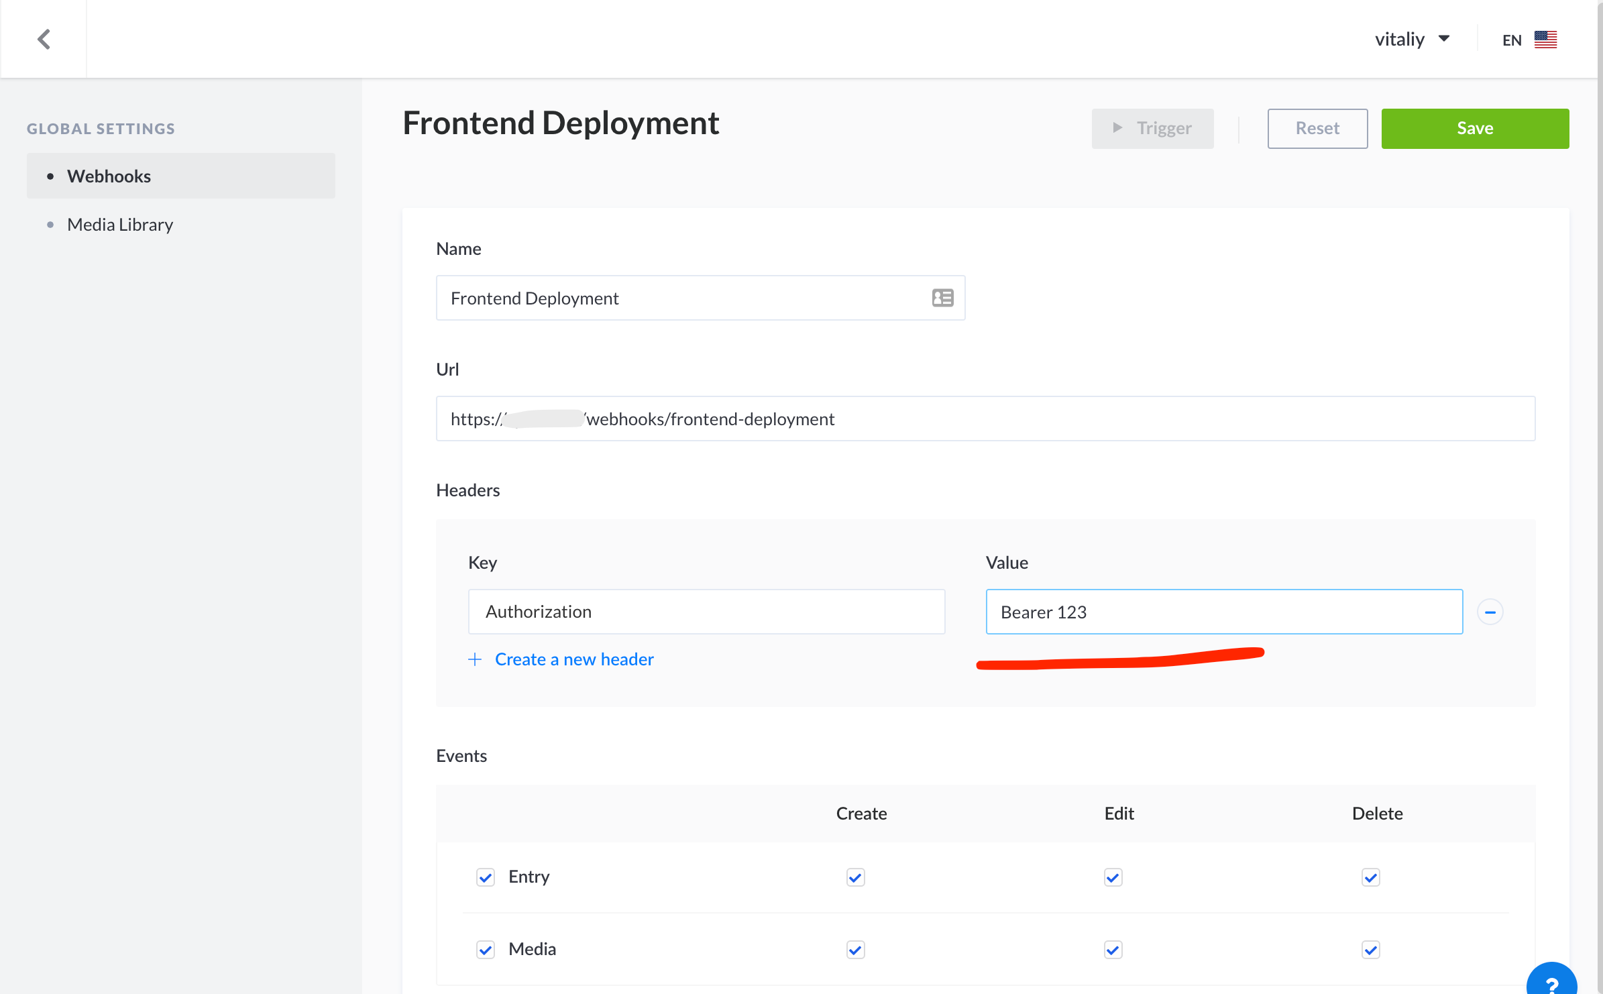
Task: Uncheck the Entry Create event checkbox
Action: [x=855, y=877]
